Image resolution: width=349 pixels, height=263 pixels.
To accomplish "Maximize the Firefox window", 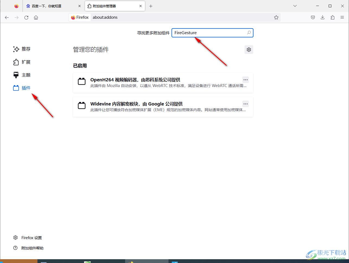I will point(330,6).
